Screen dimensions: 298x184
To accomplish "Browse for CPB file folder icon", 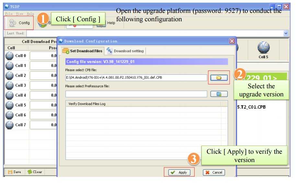I will coord(219,78).
